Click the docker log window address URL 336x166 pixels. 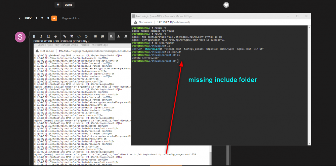[94, 51]
